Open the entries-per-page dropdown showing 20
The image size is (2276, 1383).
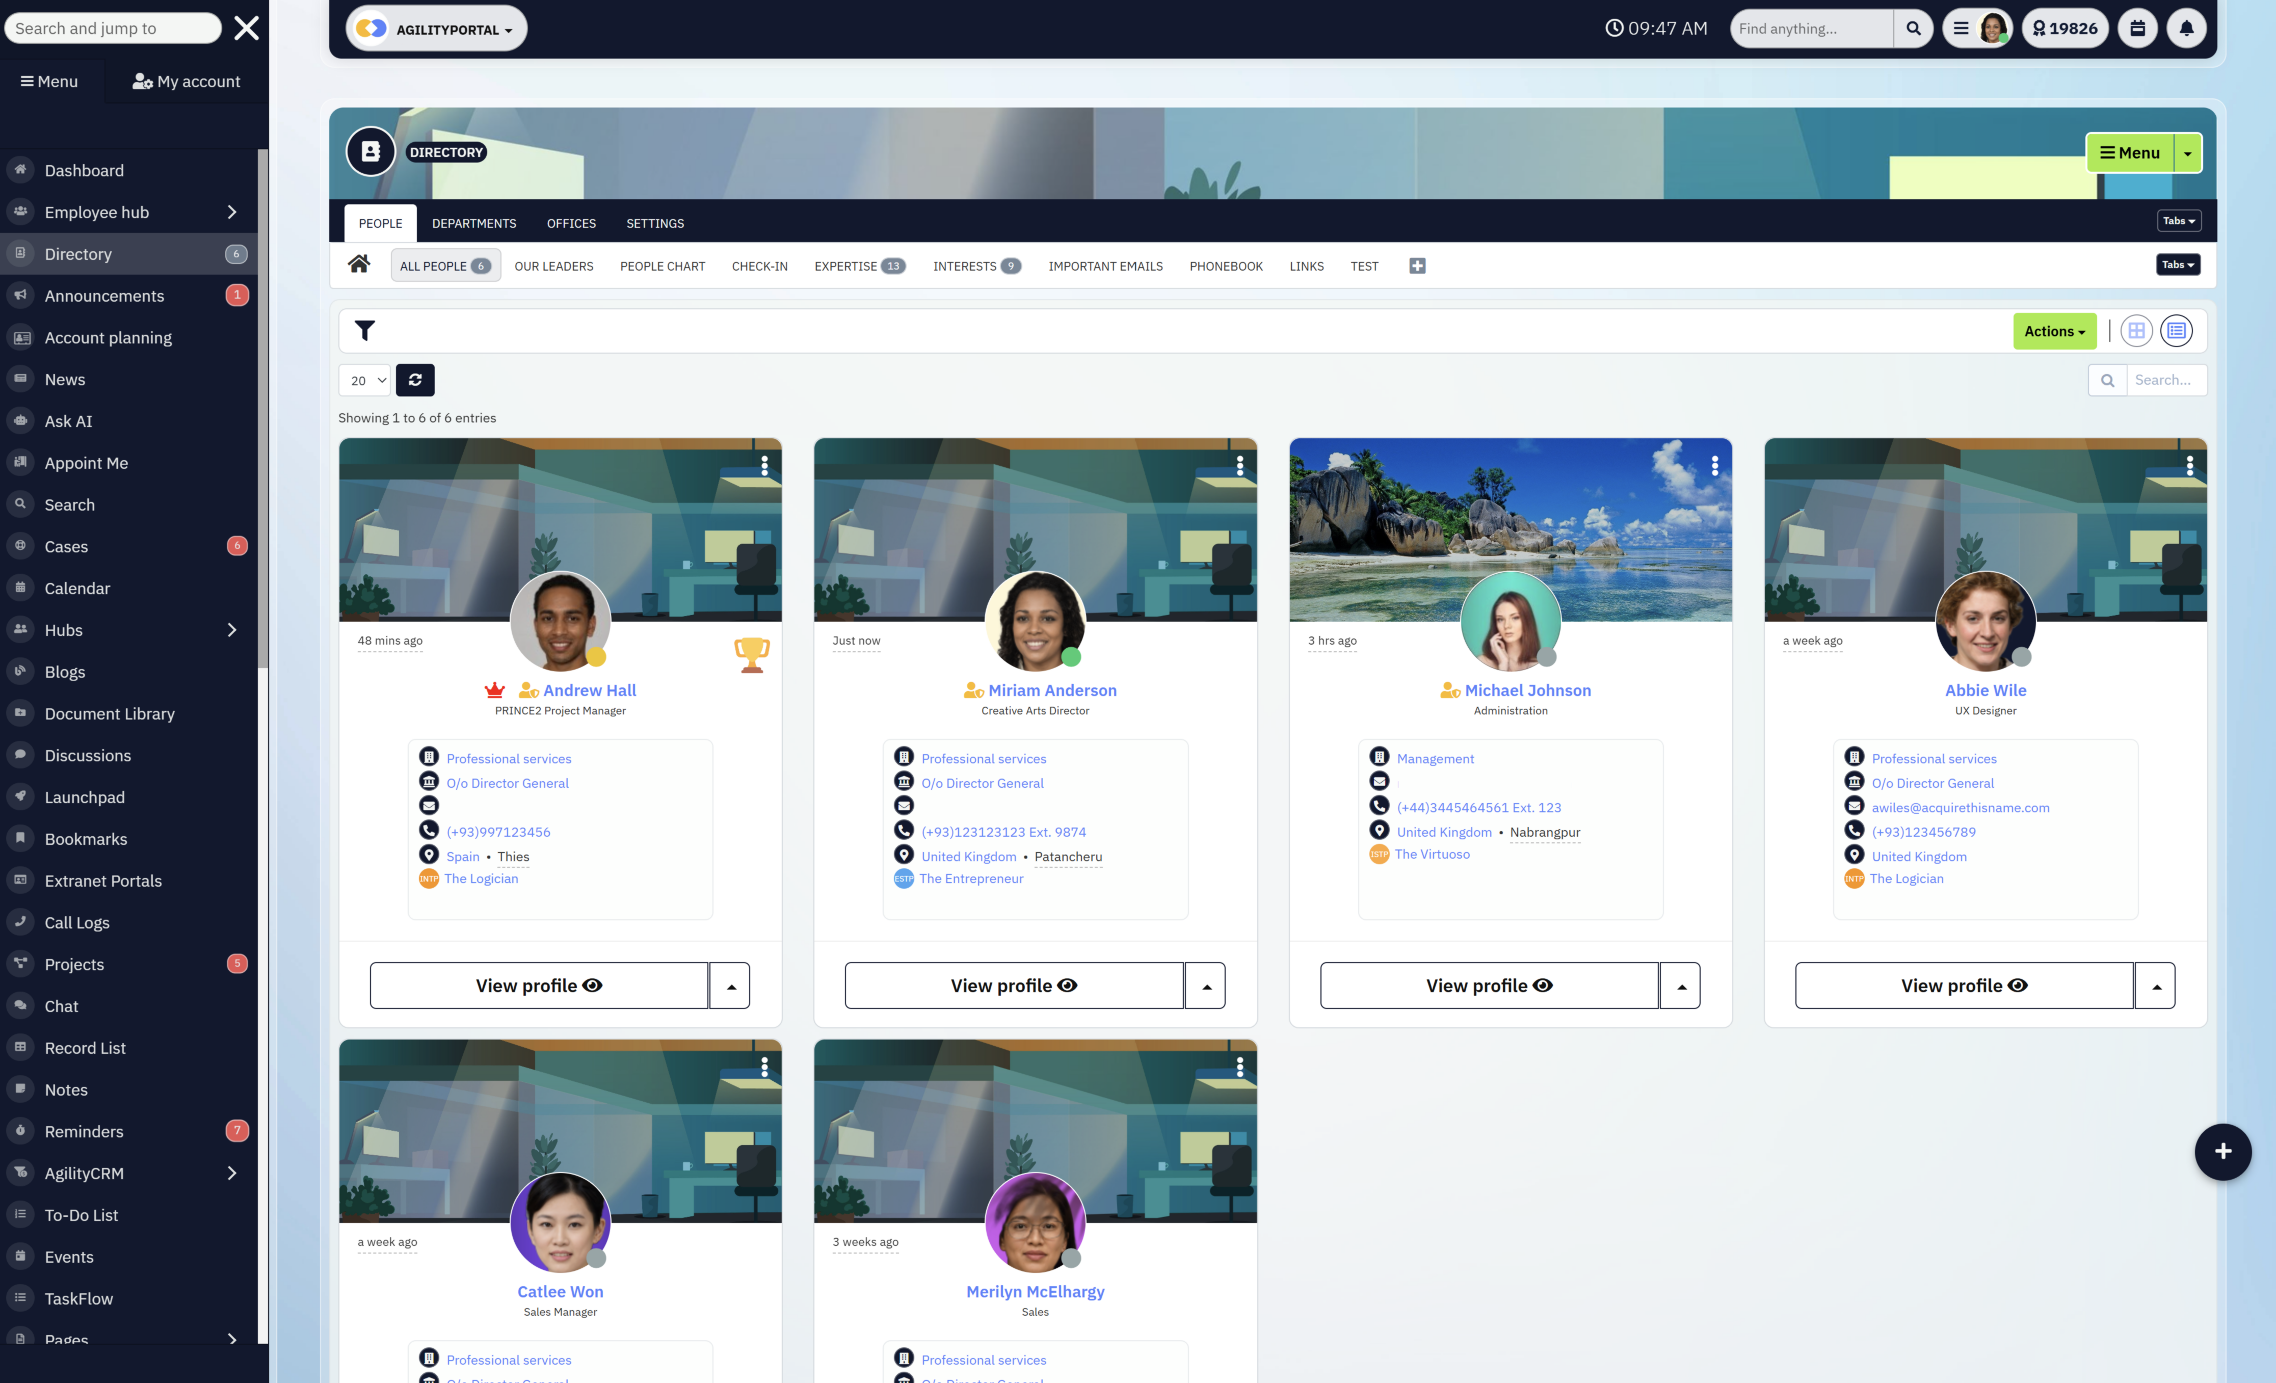[x=364, y=380]
